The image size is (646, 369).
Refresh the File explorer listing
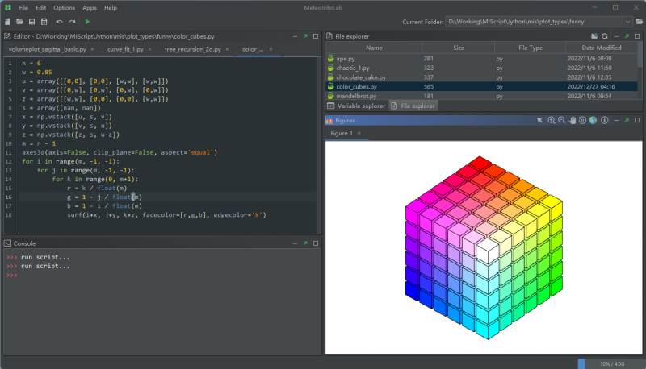tap(604, 36)
